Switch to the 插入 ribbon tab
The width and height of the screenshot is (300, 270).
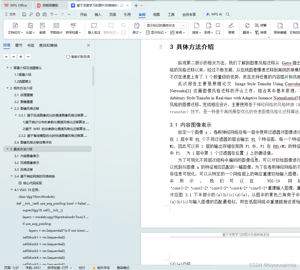(98, 15)
